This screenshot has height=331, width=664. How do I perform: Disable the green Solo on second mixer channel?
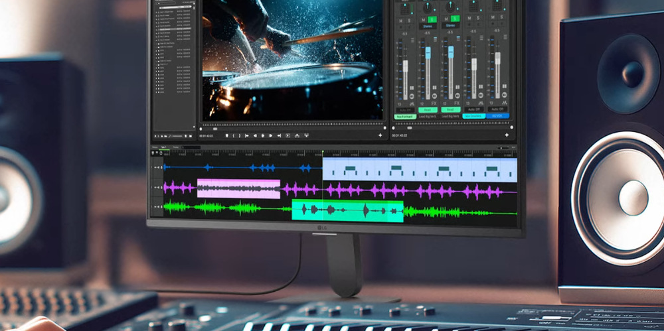[432, 19]
